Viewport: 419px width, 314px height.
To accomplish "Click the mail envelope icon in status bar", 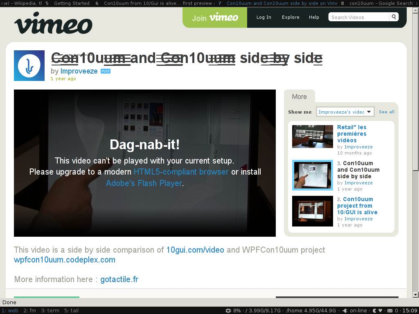I will point(390,311).
